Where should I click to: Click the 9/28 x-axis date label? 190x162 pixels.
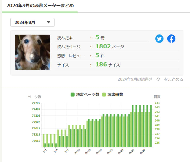pos(142,151)
